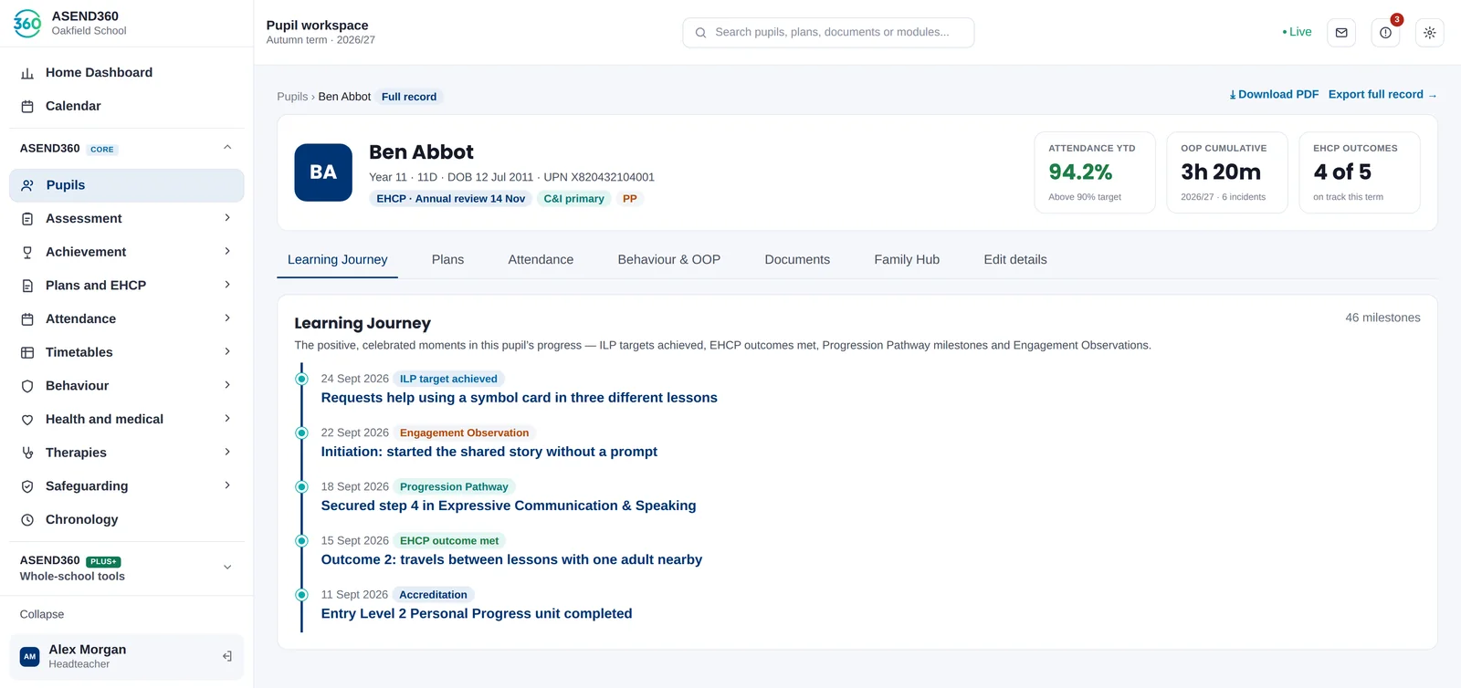The image size is (1461, 688).
Task: Click the Therapies stethoscope icon
Action: tap(27, 453)
